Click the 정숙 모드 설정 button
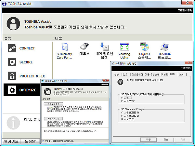195x146 pixels. tap(53, 104)
